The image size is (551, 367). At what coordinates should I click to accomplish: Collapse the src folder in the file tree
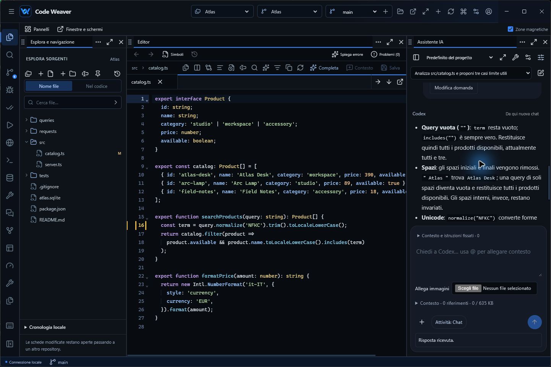(26, 142)
